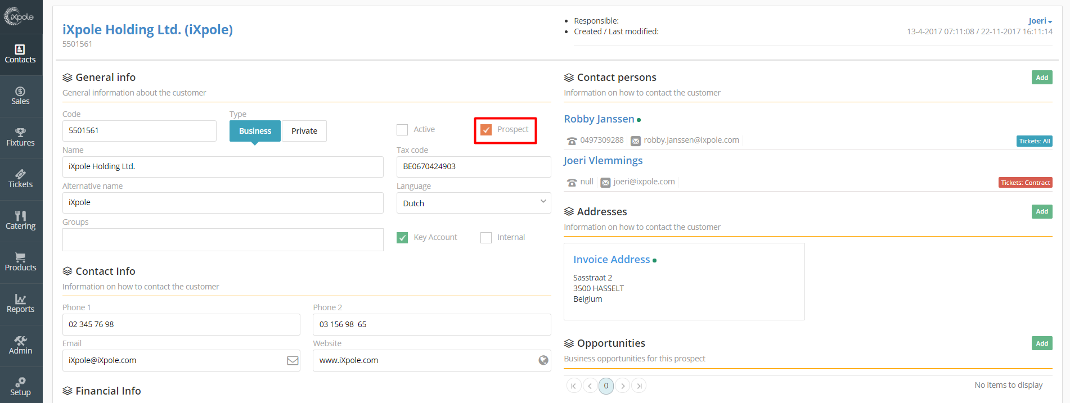
Task: Add a new opportunity
Action: [x=1042, y=343]
